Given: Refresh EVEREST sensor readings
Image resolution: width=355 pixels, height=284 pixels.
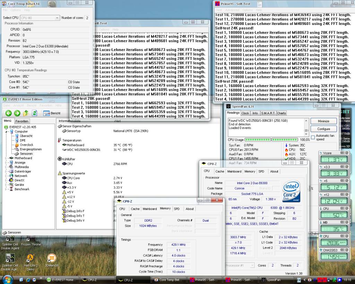Looking at the screenshot, I should pos(34,113).
